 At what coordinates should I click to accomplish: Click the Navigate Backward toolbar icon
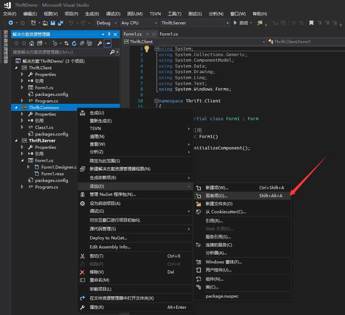tap(10, 23)
